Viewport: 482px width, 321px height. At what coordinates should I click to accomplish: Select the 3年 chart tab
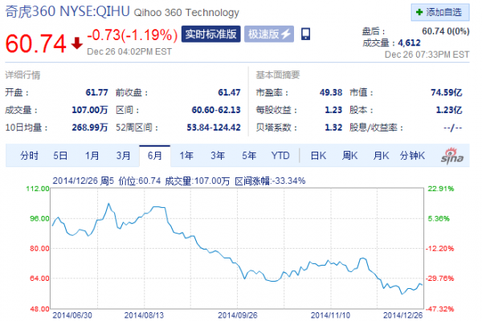[218, 156]
